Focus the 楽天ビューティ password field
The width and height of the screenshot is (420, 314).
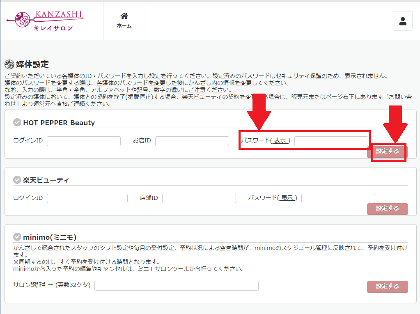[x=338, y=199]
